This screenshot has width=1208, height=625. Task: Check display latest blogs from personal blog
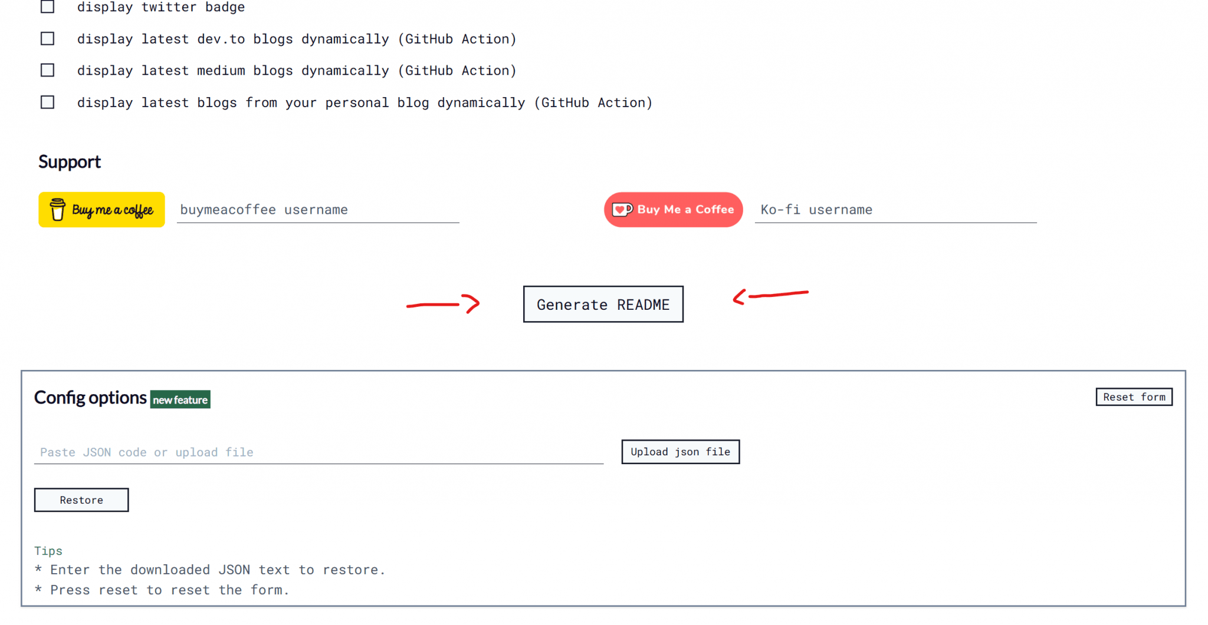pos(47,102)
